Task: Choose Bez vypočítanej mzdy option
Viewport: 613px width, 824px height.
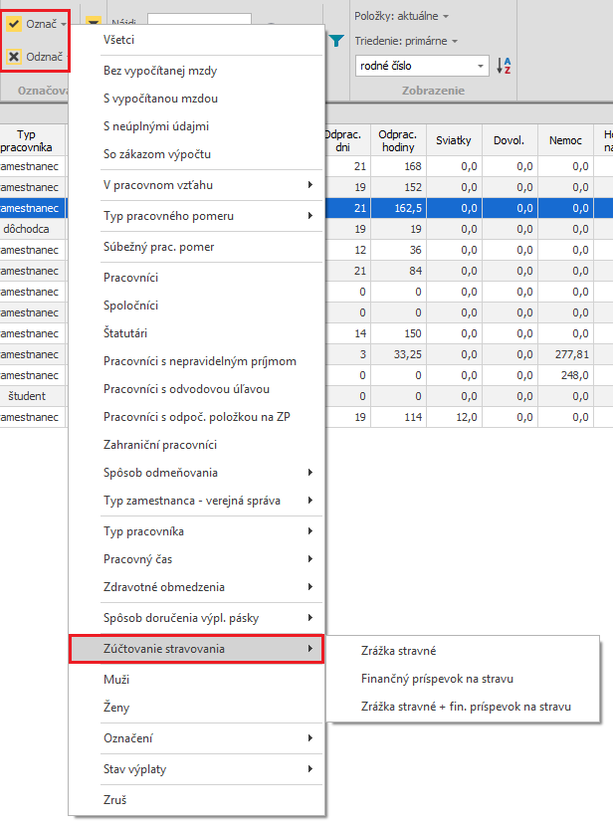Action: pos(160,71)
